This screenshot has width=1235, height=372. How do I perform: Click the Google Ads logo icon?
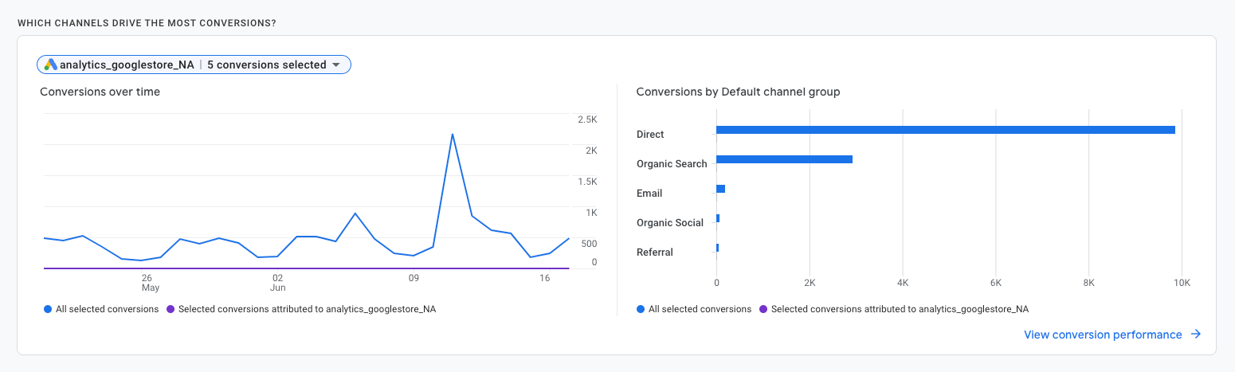pos(51,65)
